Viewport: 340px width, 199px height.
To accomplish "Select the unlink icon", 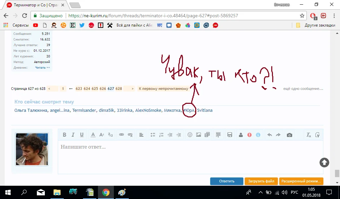I will (130, 135).
